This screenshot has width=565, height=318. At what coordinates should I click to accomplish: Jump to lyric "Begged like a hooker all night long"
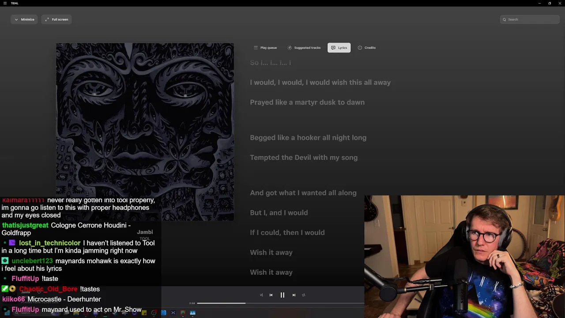[x=308, y=137]
